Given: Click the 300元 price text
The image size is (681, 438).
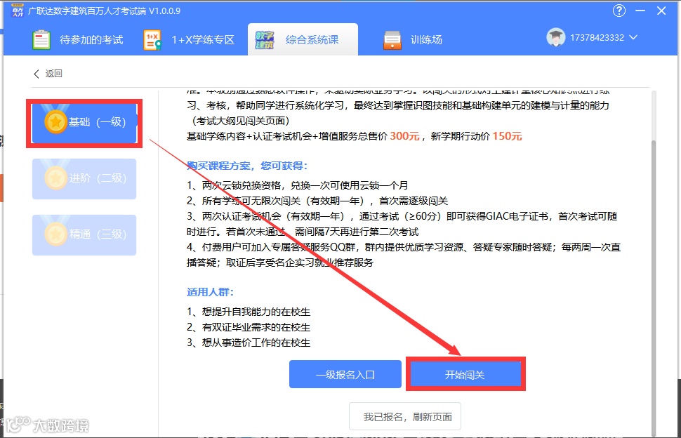Looking at the screenshot, I should [x=404, y=136].
